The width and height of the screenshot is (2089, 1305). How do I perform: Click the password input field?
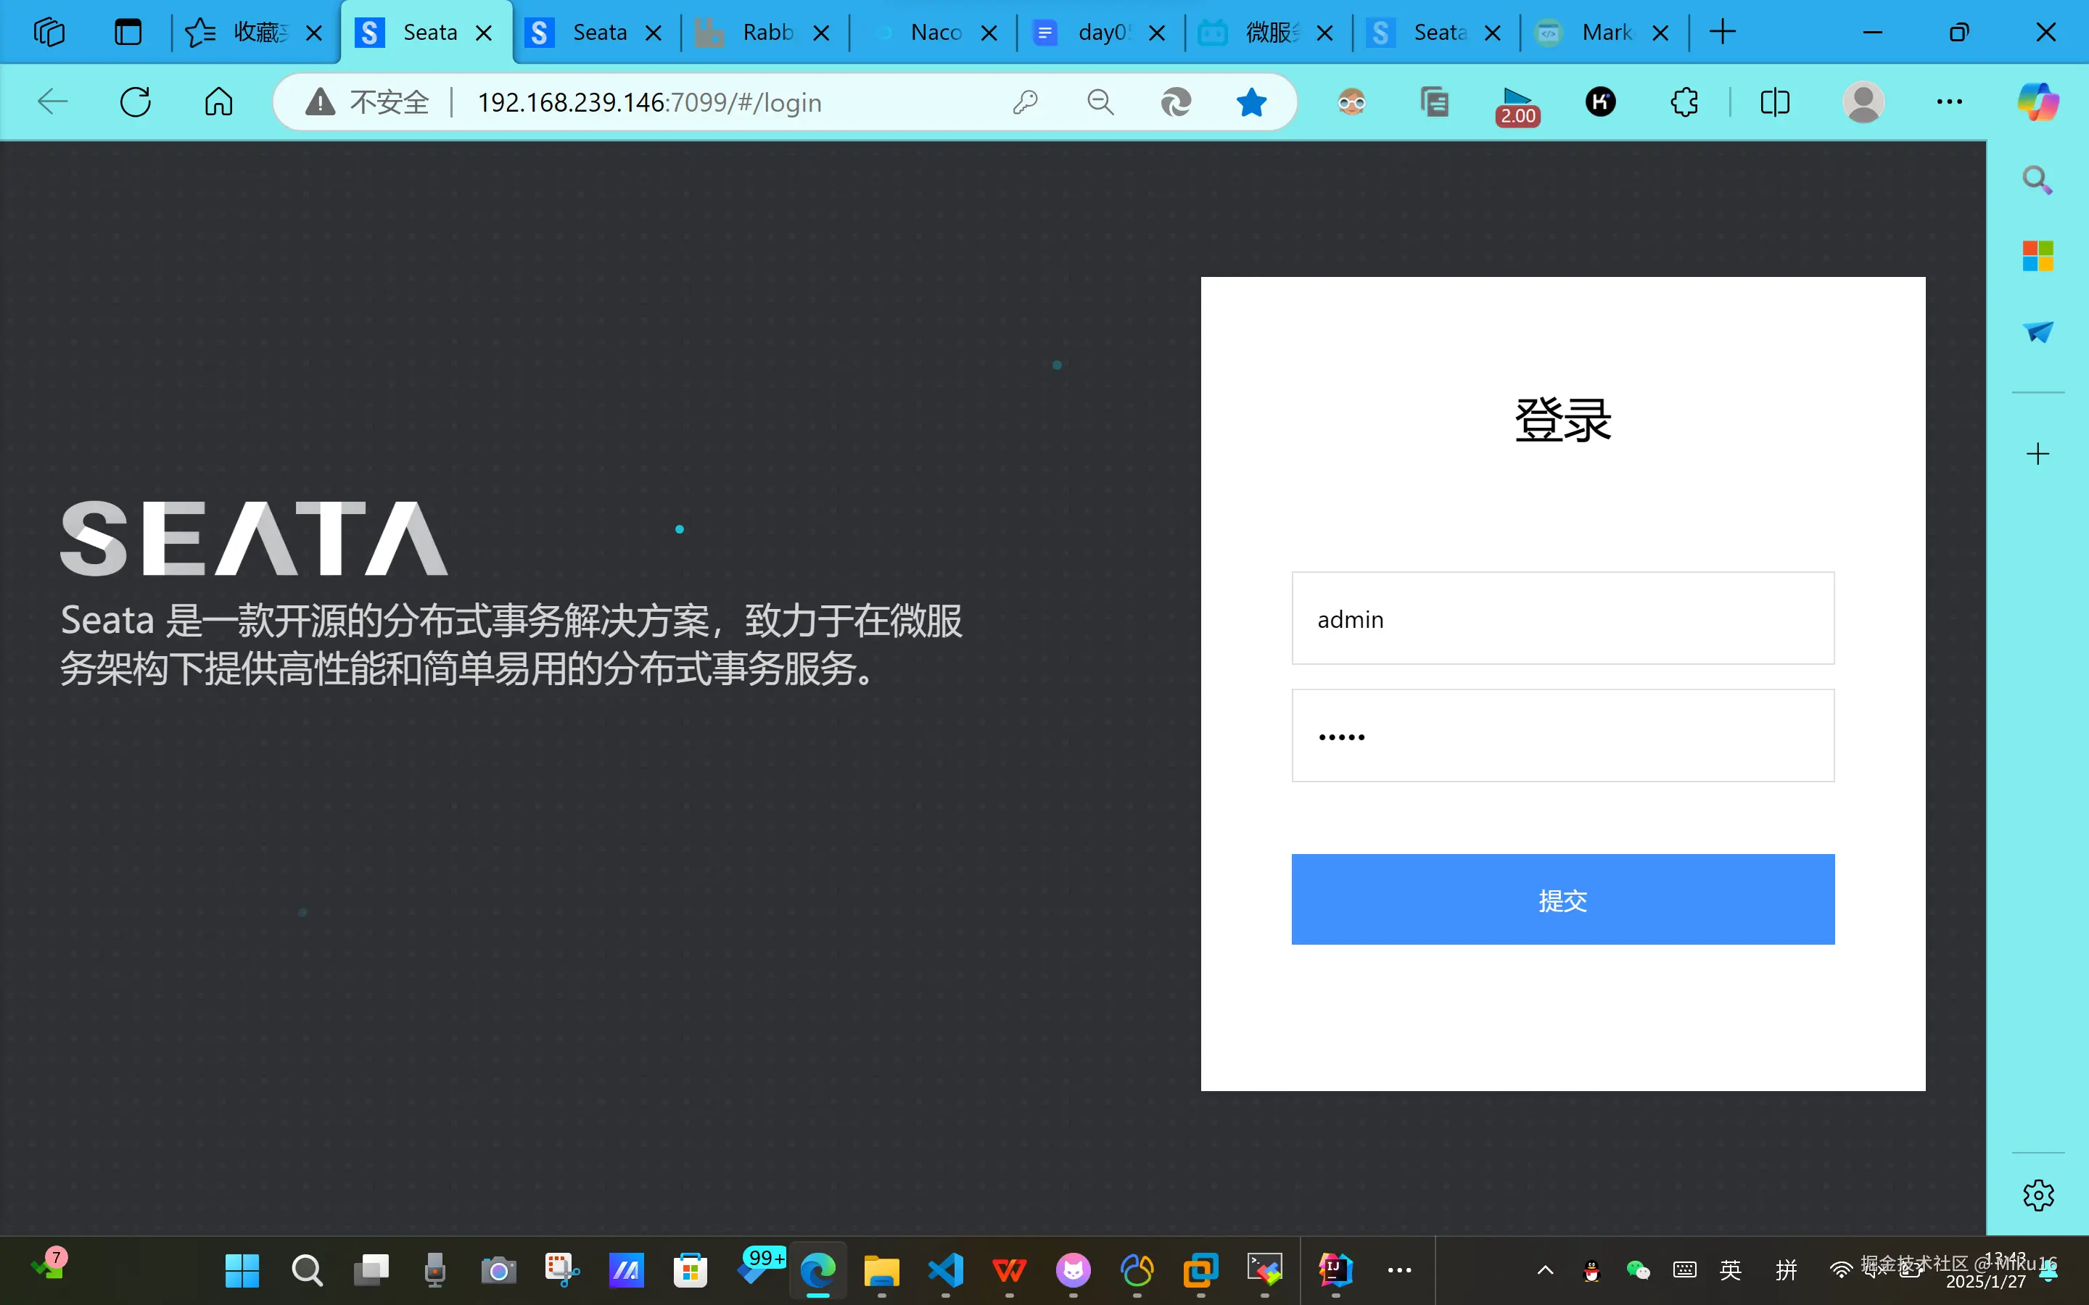1562,736
